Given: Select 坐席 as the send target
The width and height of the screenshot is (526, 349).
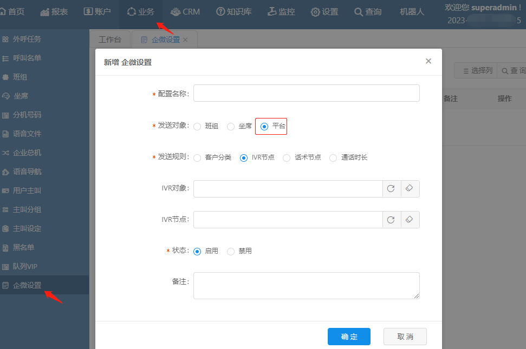Looking at the screenshot, I should (231, 126).
